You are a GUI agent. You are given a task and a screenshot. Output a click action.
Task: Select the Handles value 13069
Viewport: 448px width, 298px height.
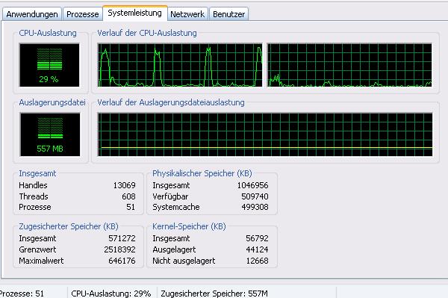tap(124, 185)
